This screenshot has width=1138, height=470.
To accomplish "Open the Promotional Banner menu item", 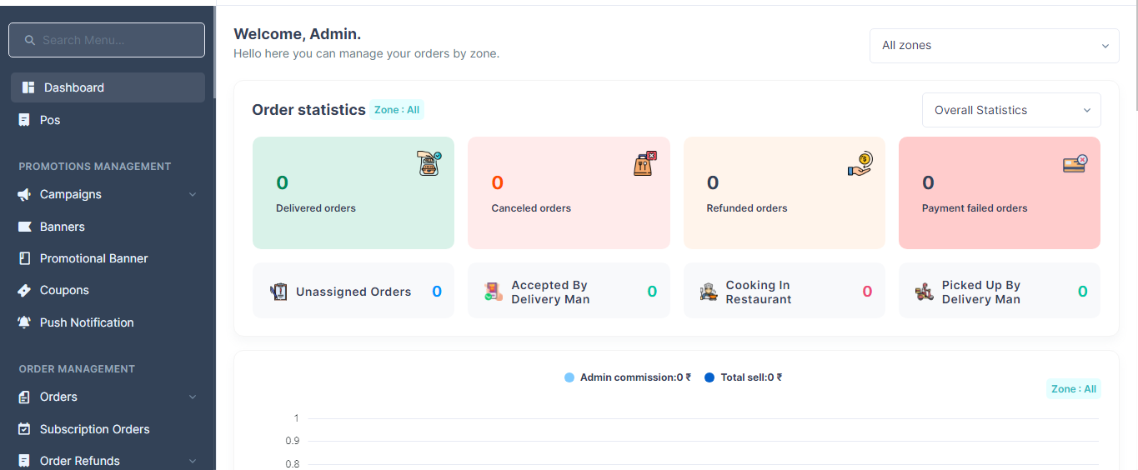I will [93, 258].
